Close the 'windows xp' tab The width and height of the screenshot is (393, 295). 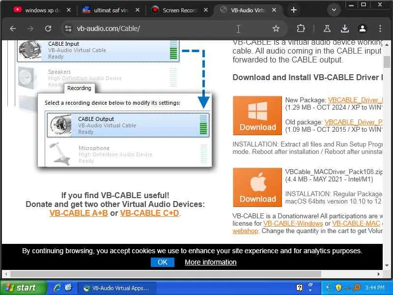(69, 10)
